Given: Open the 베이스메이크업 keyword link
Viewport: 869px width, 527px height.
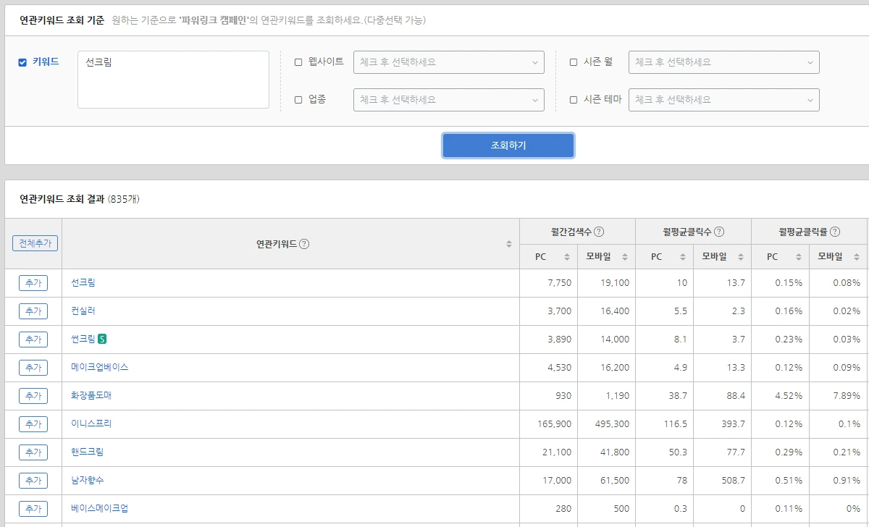Looking at the screenshot, I should coord(100,508).
